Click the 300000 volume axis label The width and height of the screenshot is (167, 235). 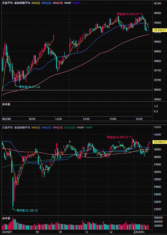click(158, 217)
